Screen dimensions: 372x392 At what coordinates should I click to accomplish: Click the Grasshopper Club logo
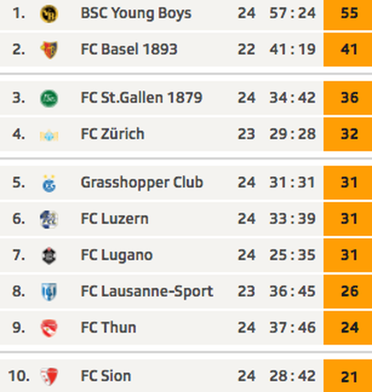[49, 183]
